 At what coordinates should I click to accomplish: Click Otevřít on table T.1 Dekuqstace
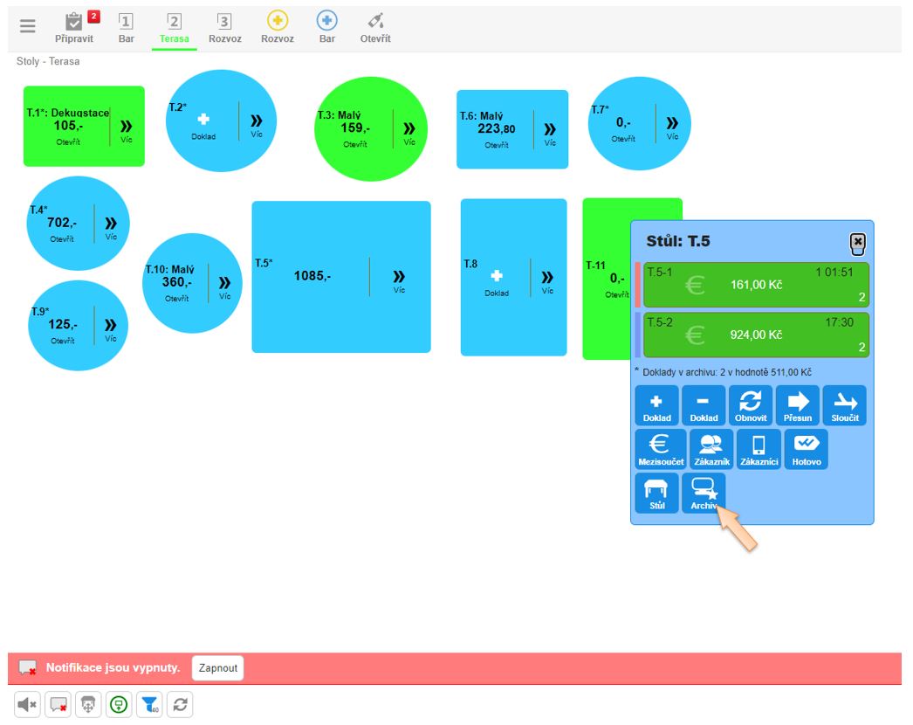[68, 142]
